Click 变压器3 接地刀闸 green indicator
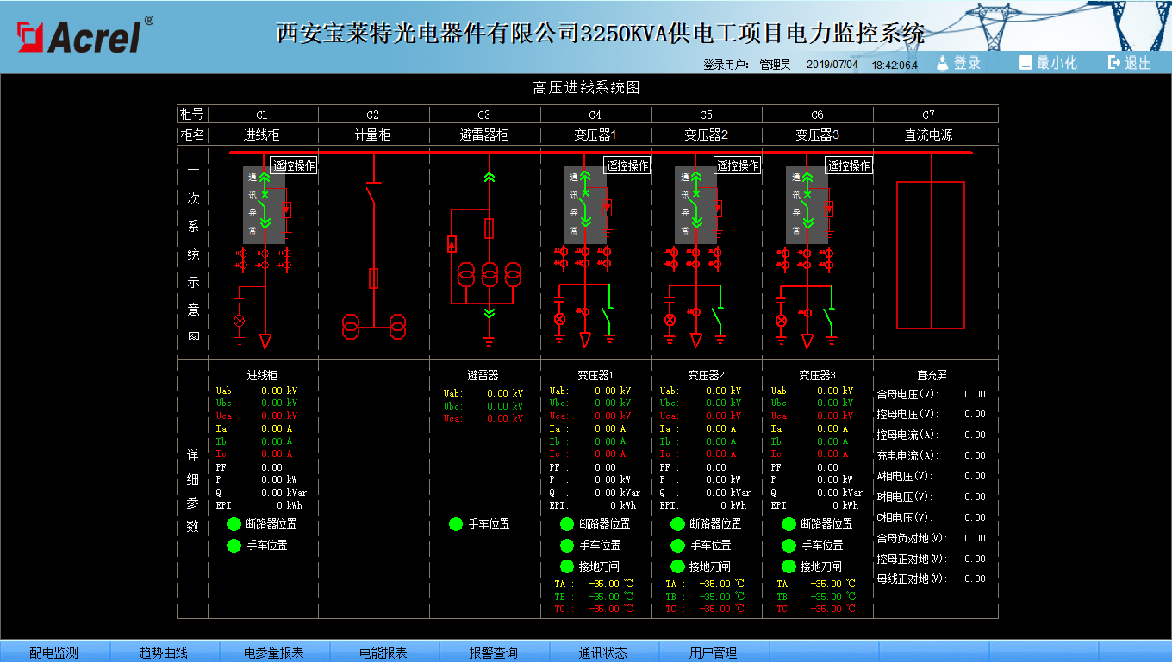1172x663 pixels. pyautogui.click(x=789, y=566)
